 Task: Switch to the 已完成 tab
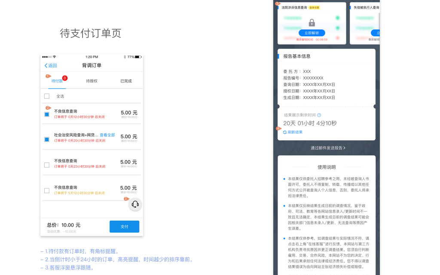point(126,81)
